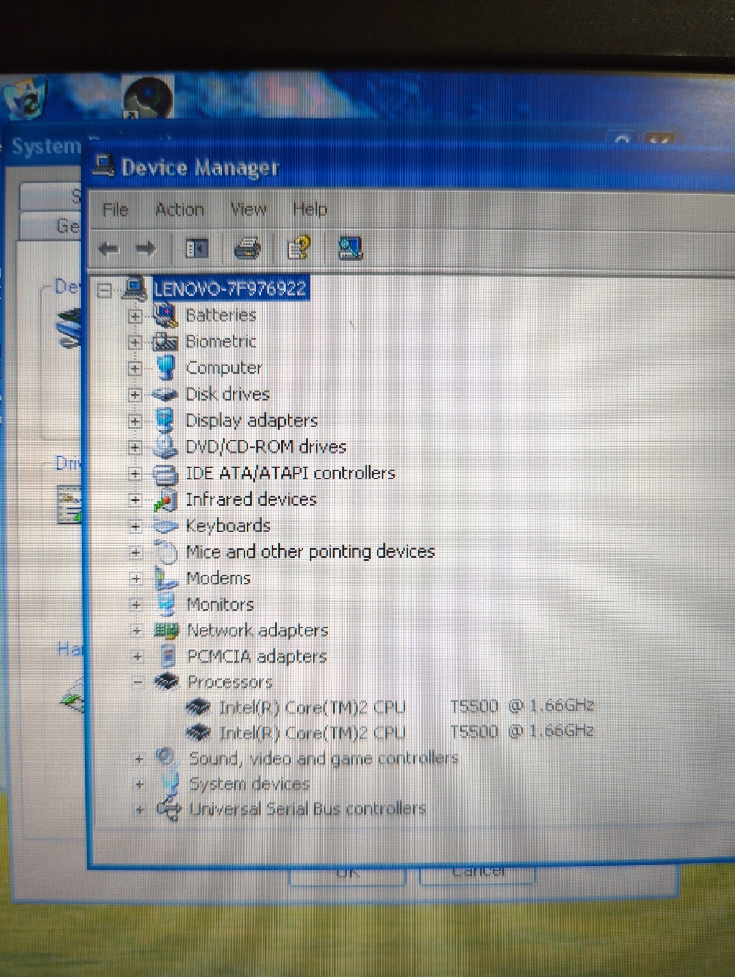Expand the Monitors category

[136, 605]
